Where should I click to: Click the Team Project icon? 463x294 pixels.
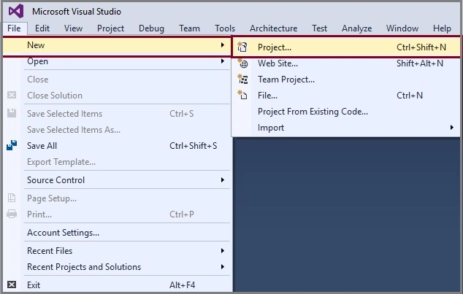[242, 79]
